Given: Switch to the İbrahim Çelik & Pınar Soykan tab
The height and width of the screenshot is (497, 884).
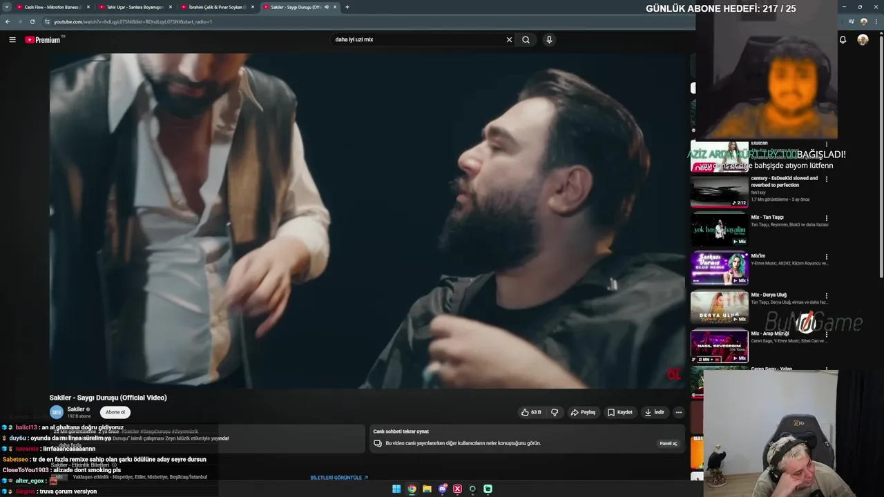Looking at the screenshot, I should tap(217, 7).
